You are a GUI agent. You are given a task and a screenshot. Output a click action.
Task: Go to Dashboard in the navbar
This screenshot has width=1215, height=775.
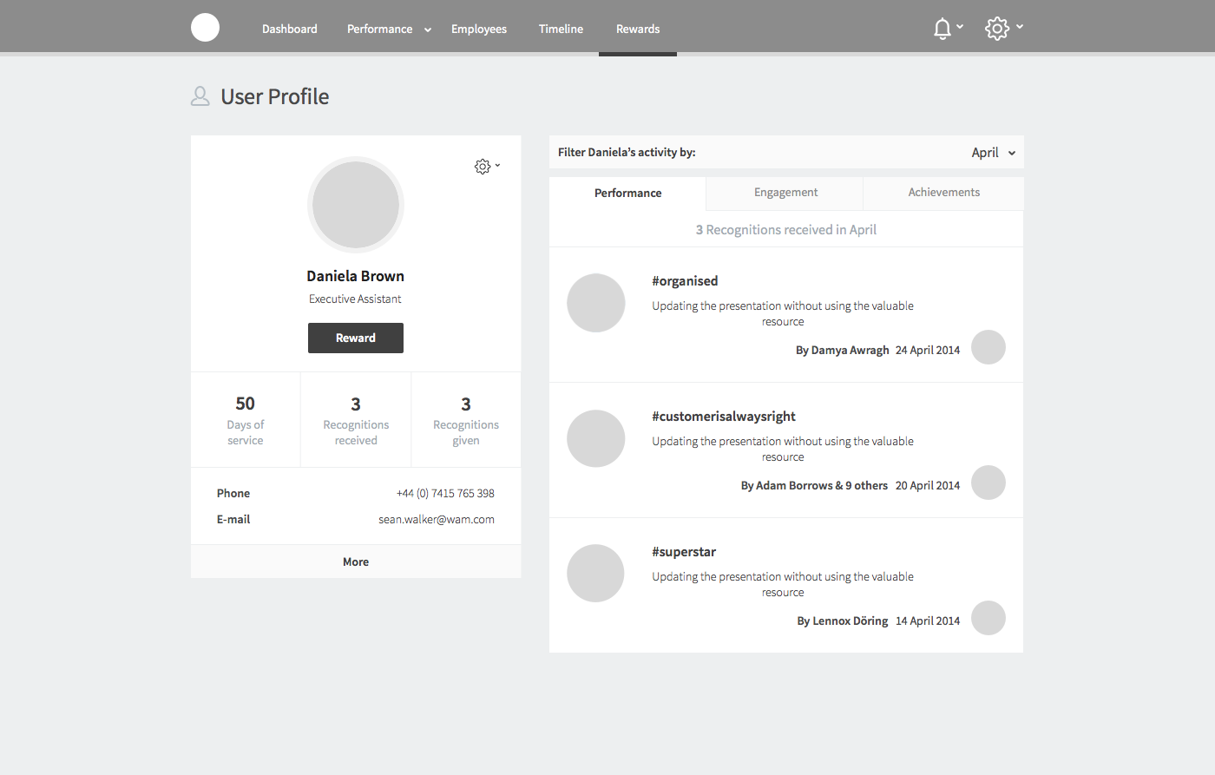290,29
